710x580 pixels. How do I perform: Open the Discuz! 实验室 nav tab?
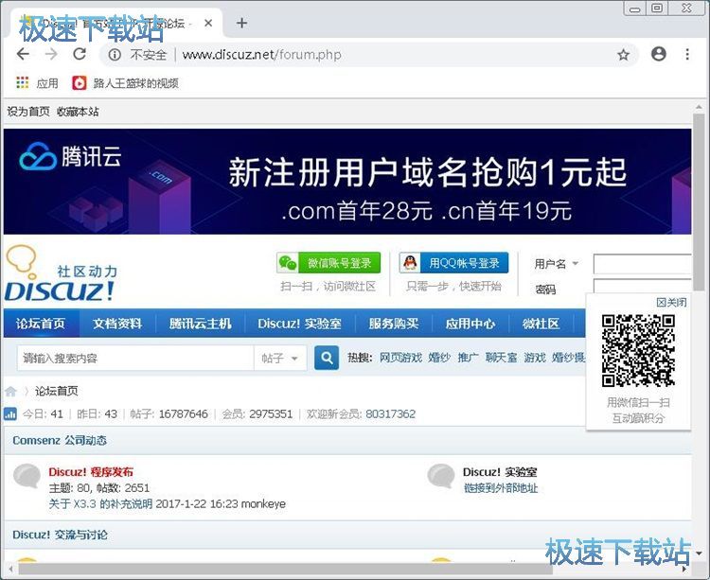coord(299,324)
